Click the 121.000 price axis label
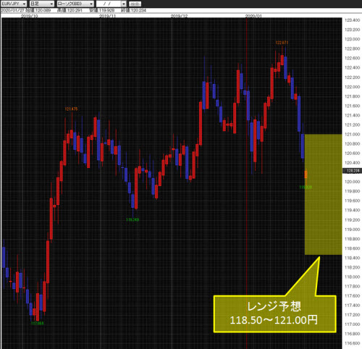362x349 pixels. [x=352, y=134]
